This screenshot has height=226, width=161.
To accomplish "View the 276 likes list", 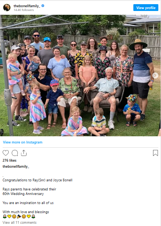I will pyautogui.click(x=9, y=161).
